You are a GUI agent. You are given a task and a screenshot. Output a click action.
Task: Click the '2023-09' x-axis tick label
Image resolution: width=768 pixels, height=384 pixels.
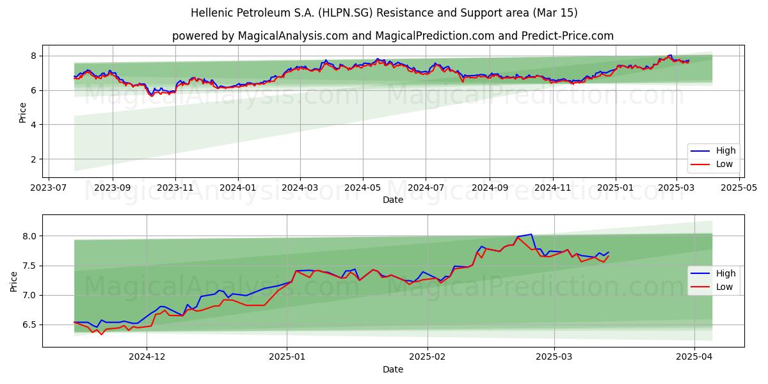113,188
